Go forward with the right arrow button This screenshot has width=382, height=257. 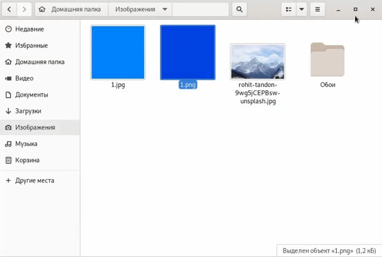click(x=24, y=10)
